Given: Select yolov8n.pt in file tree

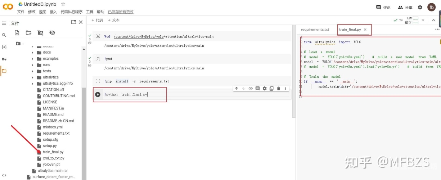Looking at the screenshot, I should (x=51, y=165).
